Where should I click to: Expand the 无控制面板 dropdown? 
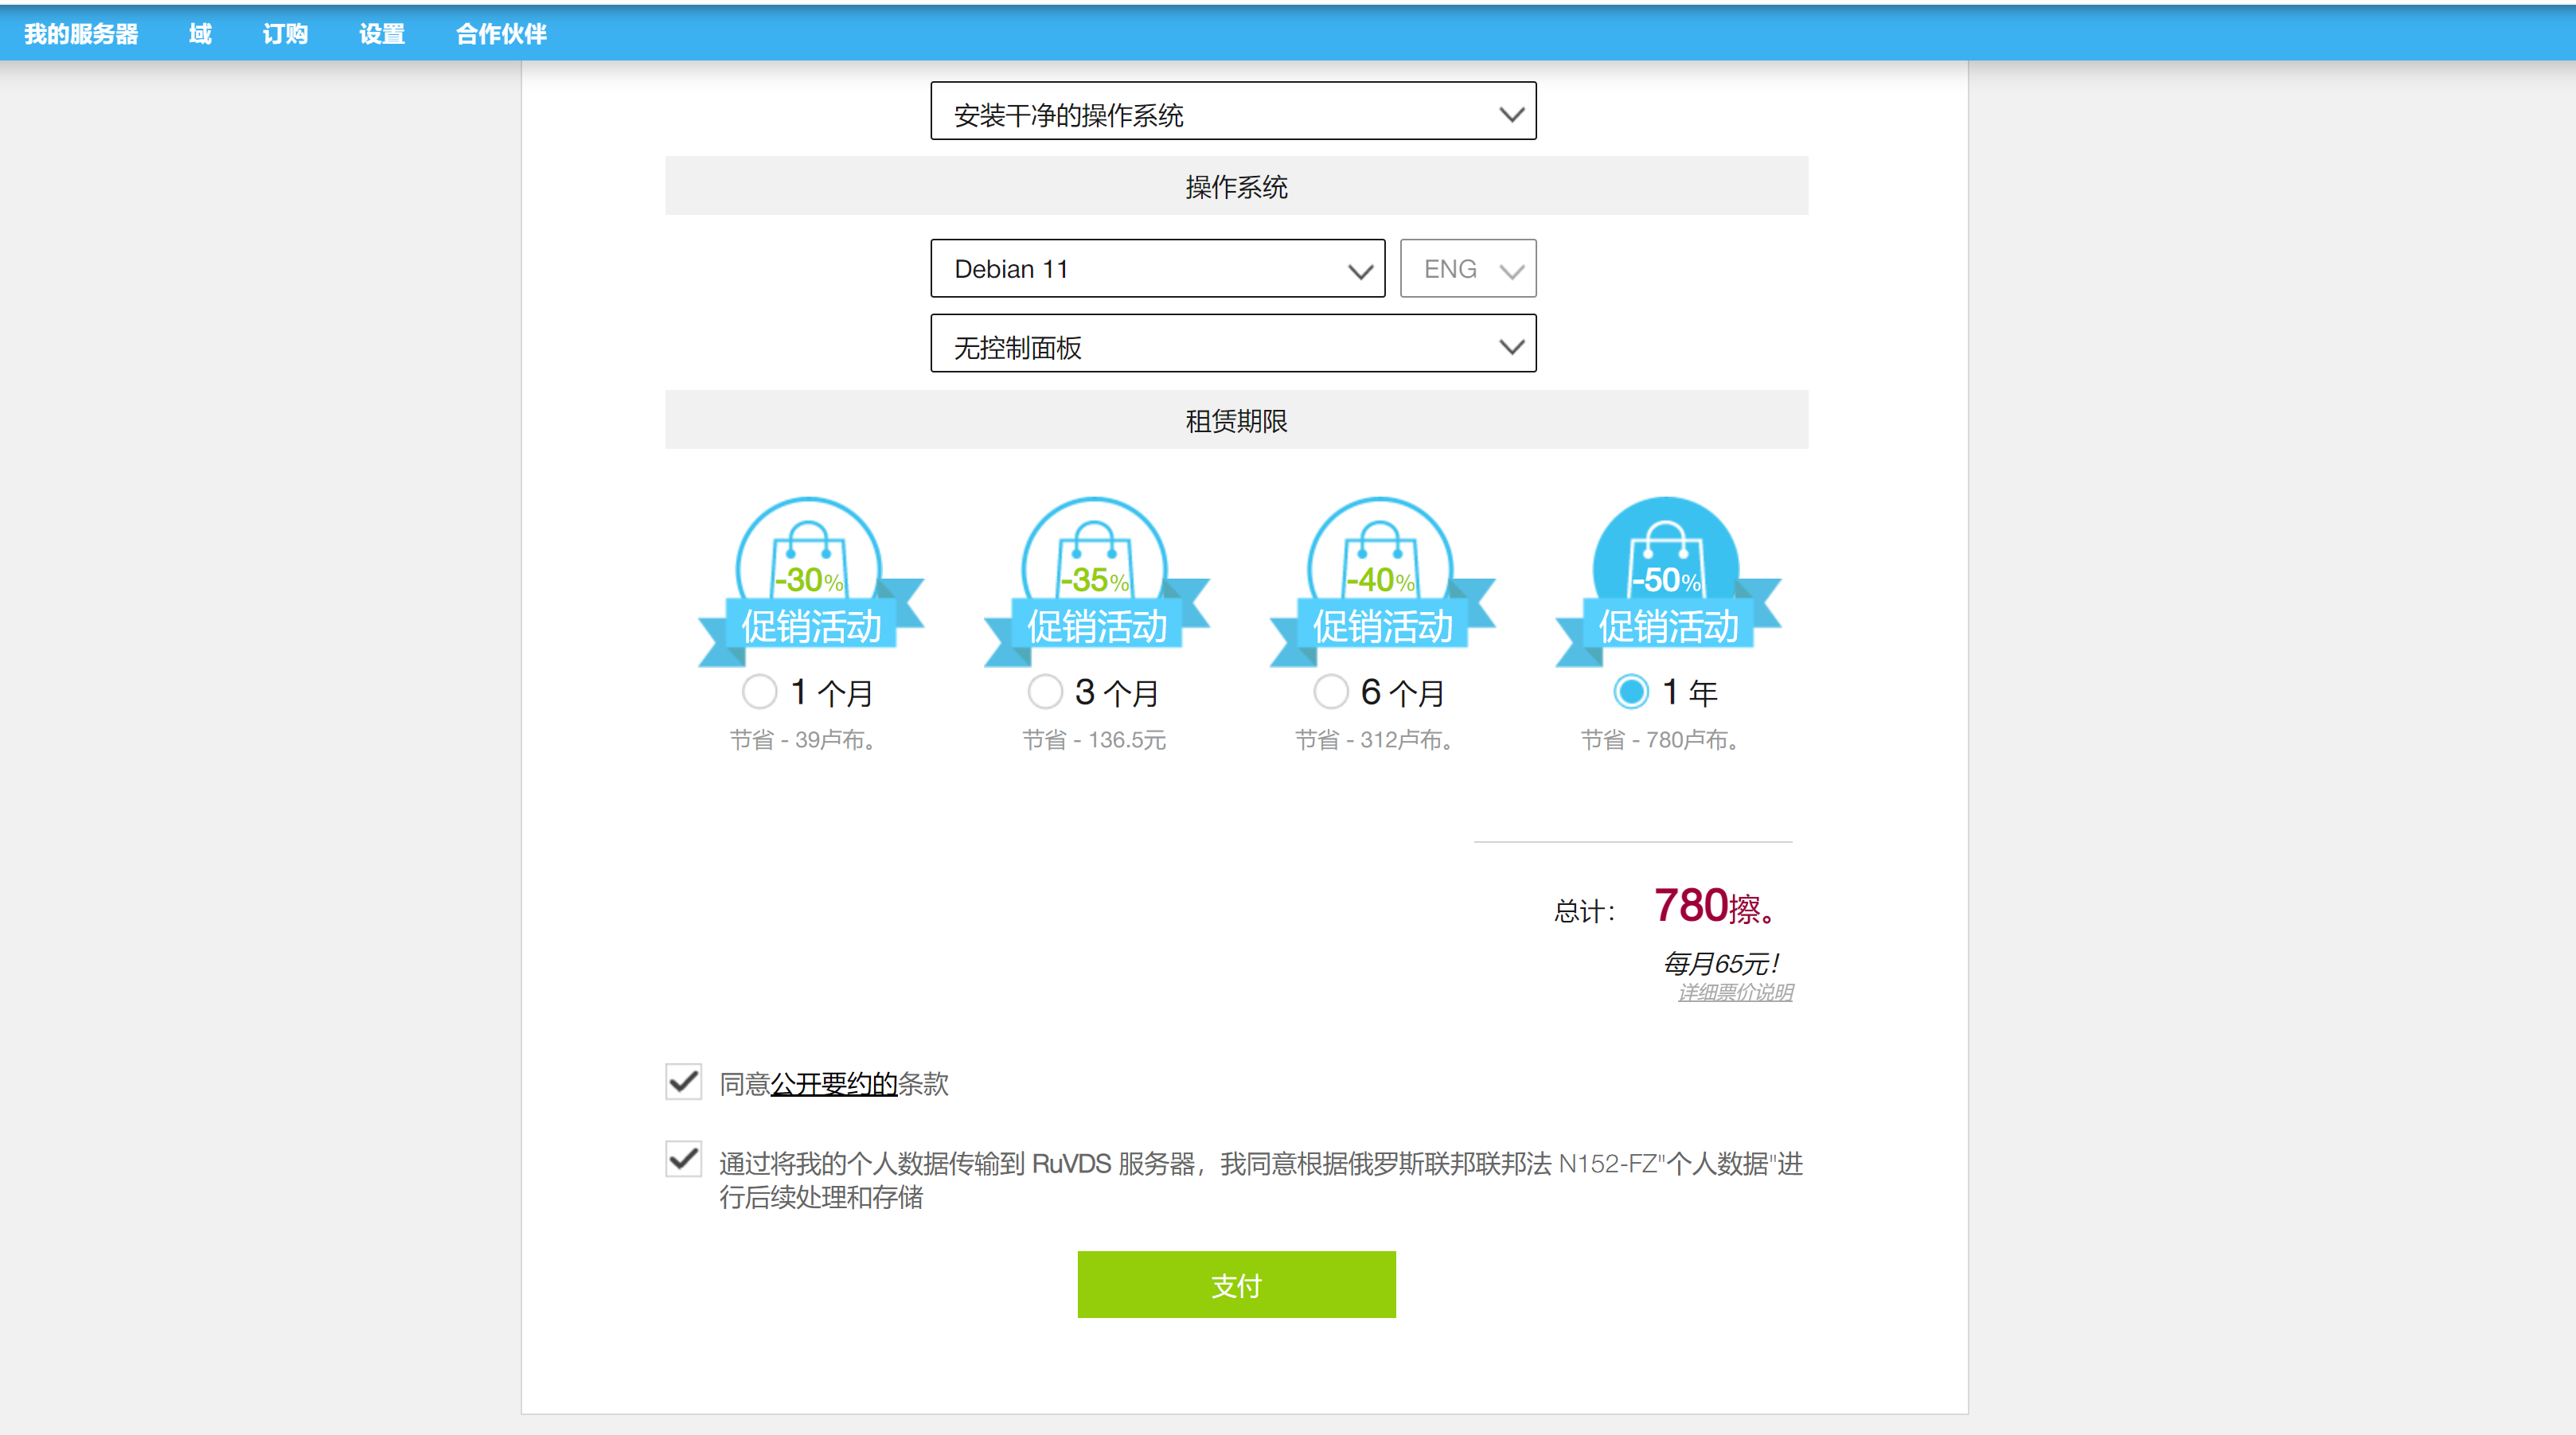tap(1232, 344)
